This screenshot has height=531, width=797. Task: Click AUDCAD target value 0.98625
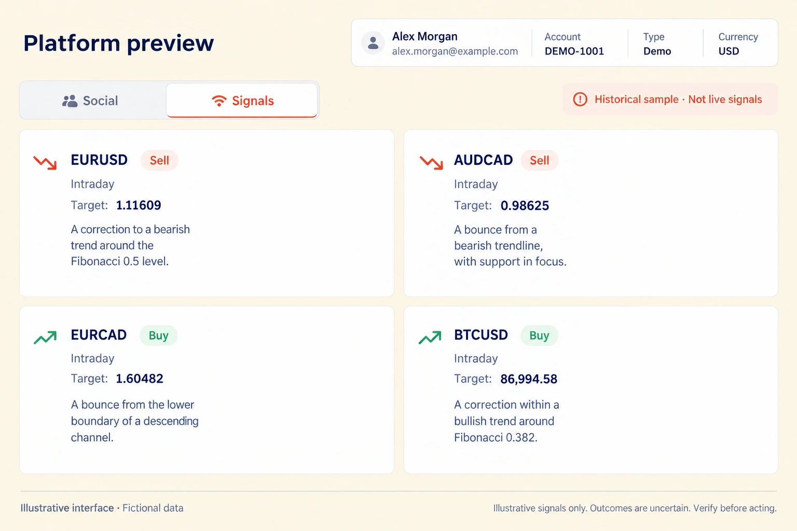coord(525,206)
